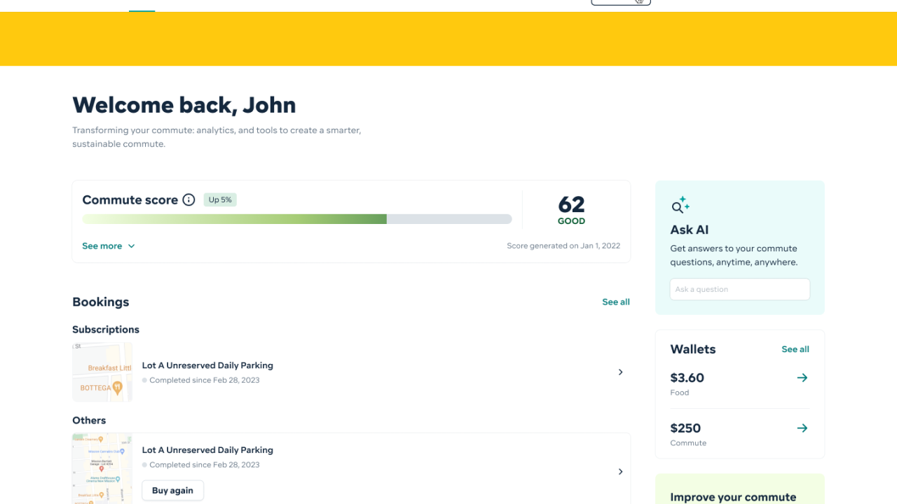Click the subscription booking map thumbnail
This screenshot has height=504, width=897.
[102, 372]
